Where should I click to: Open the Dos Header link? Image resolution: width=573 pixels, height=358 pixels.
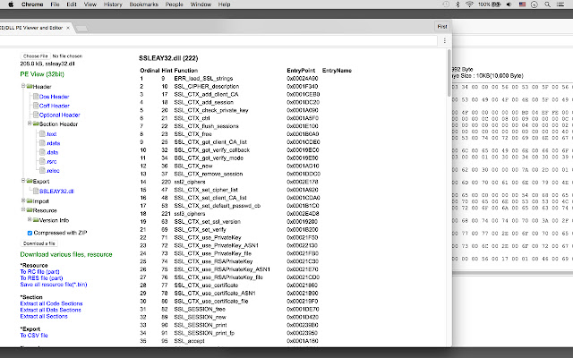[x=54, y=97]
